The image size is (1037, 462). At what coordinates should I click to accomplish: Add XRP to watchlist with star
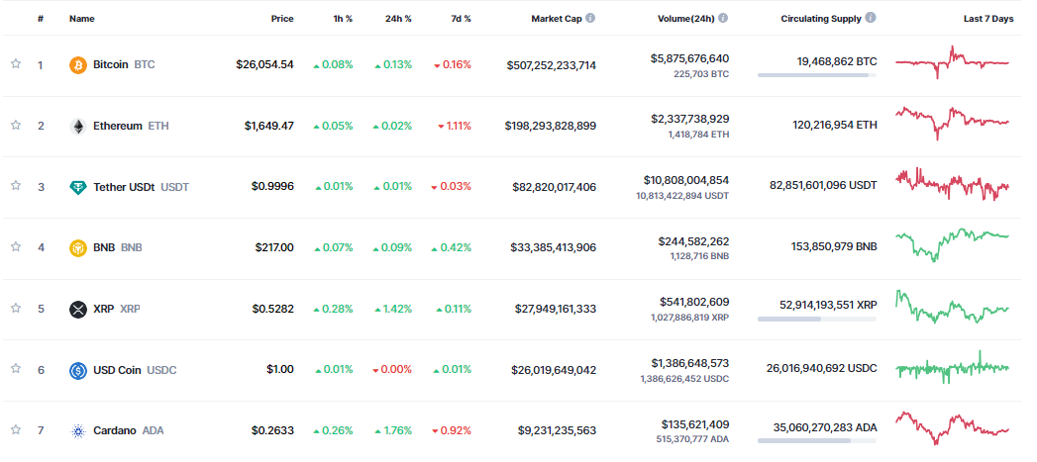[x=16, y=309]
